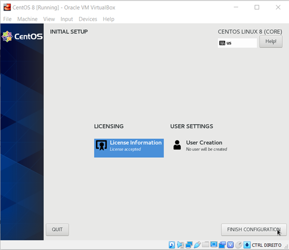Click the audio status icon in status bar

tap(181, 245)
